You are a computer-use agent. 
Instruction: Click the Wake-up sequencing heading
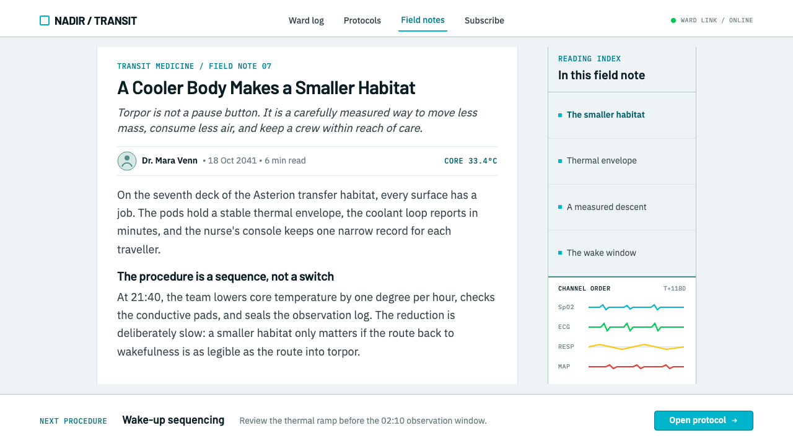(173, 420)
